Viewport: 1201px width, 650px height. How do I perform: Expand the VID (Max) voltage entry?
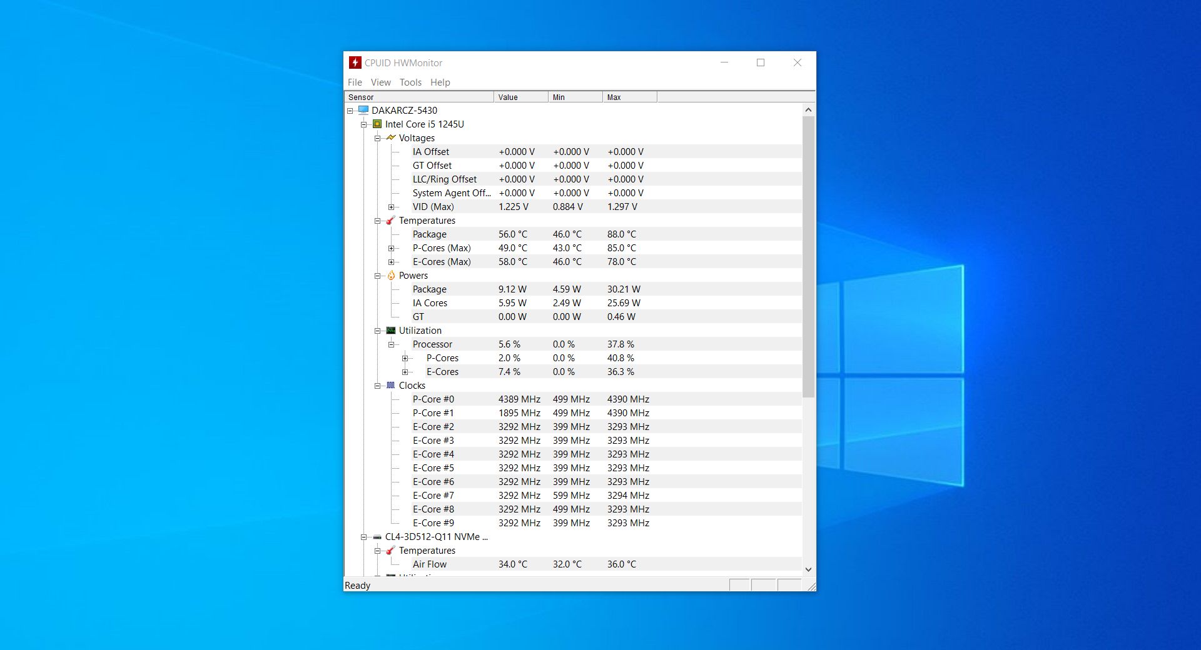392,207
